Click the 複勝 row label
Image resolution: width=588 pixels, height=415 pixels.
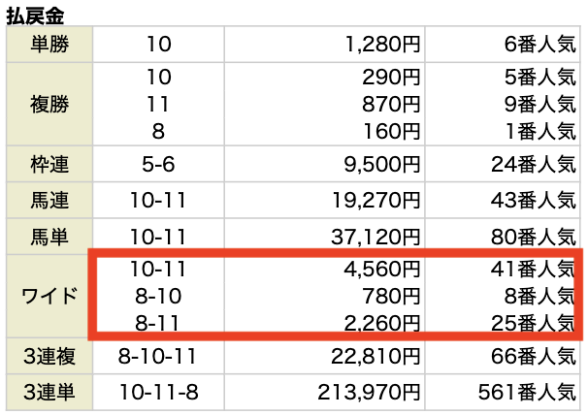pos(49,101)
